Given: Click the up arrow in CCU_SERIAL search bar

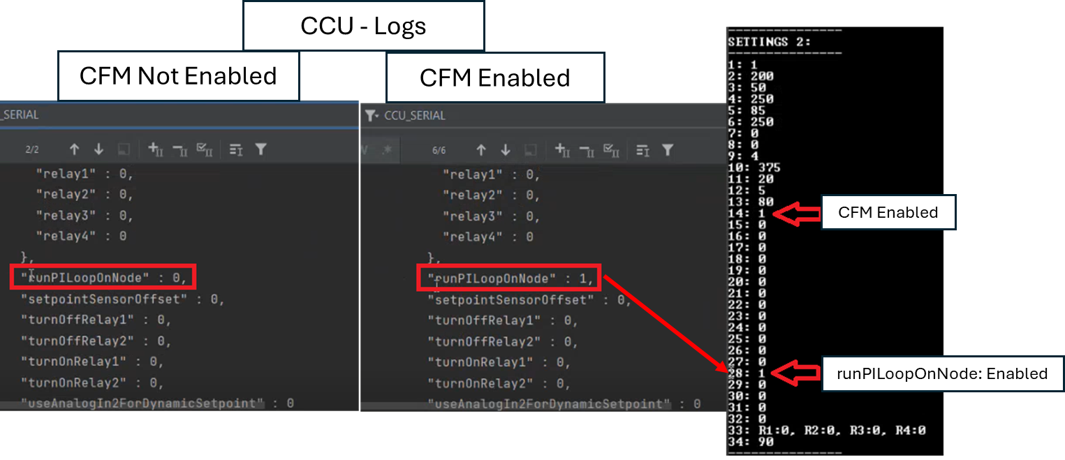Looking at the screenshot, I should pos(482,149).
